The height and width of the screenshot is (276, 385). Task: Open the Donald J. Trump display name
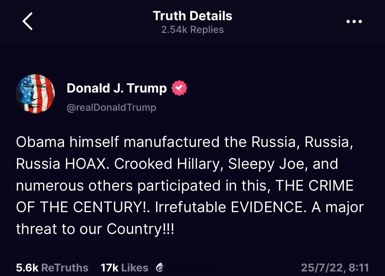(x=117, y=88)
